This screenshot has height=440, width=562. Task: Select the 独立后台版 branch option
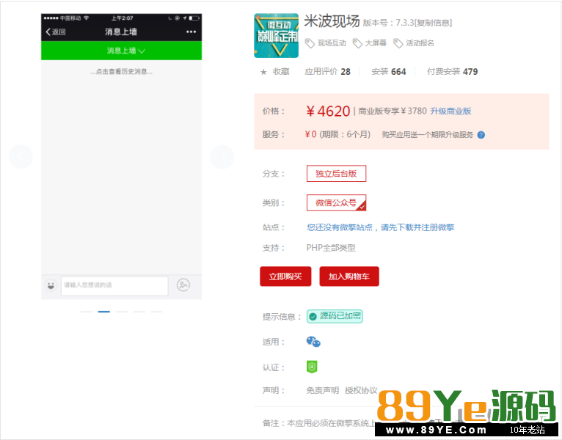tap(336, 174)
